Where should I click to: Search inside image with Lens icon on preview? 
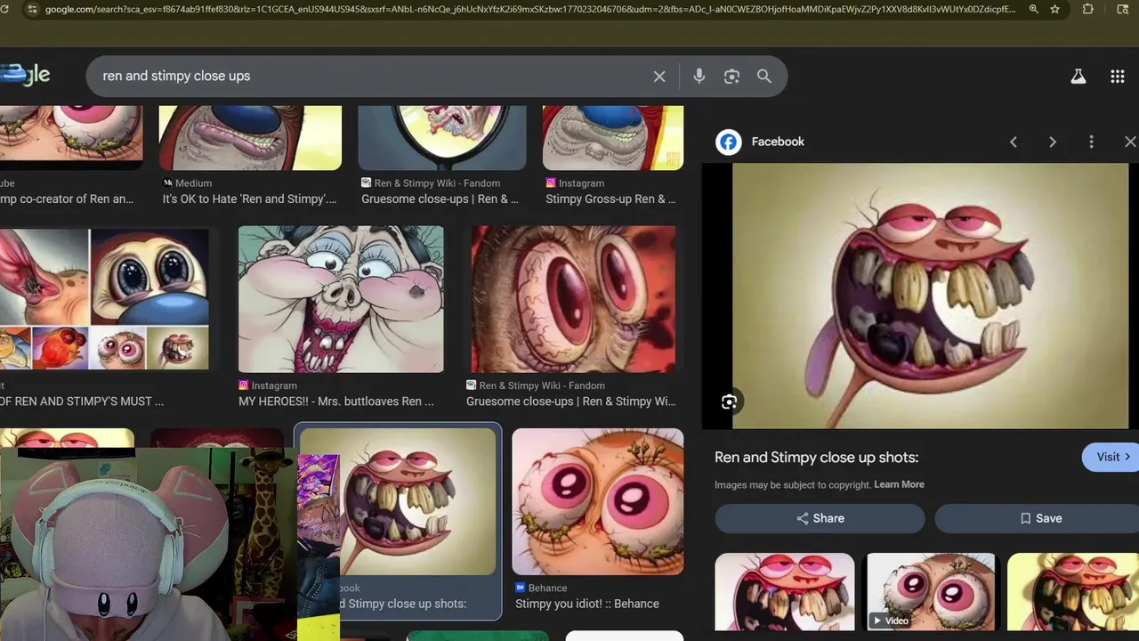pos(729,402)
